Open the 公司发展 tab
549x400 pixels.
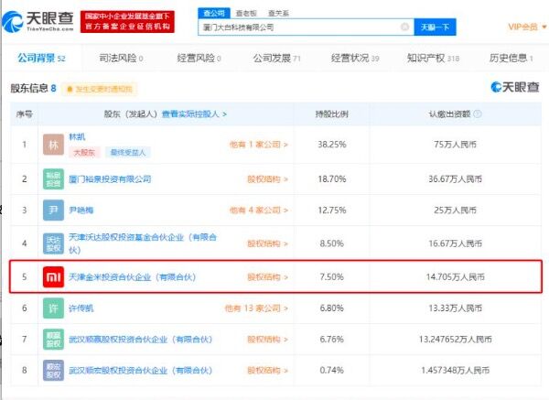(x=276, y=59)
